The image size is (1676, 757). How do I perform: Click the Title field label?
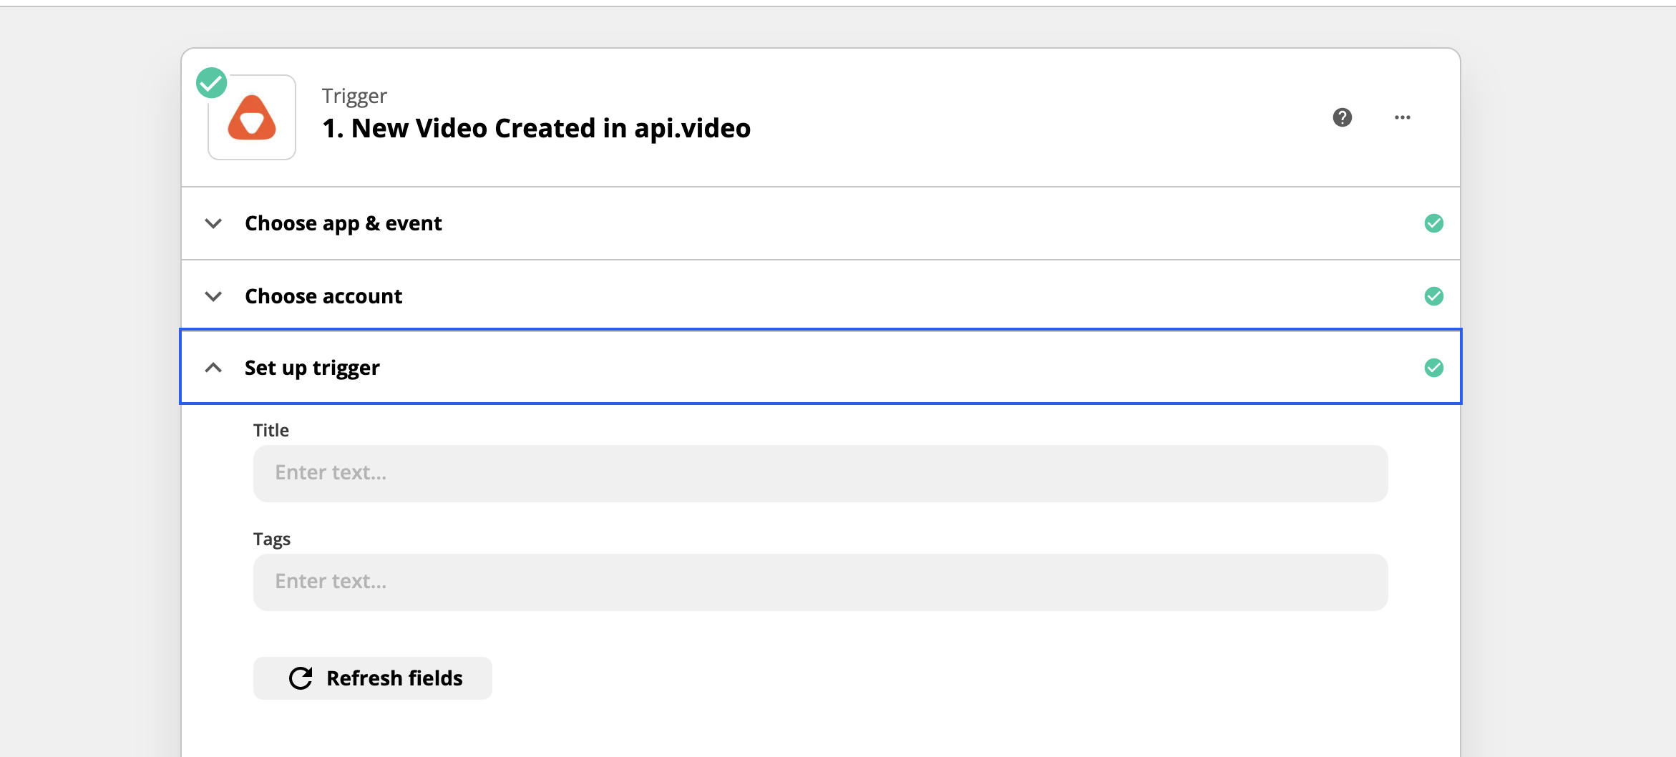pos(271,429)
